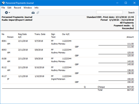Click the paperclip attachments icon
139x104 pixels.
tap(38, 13)
